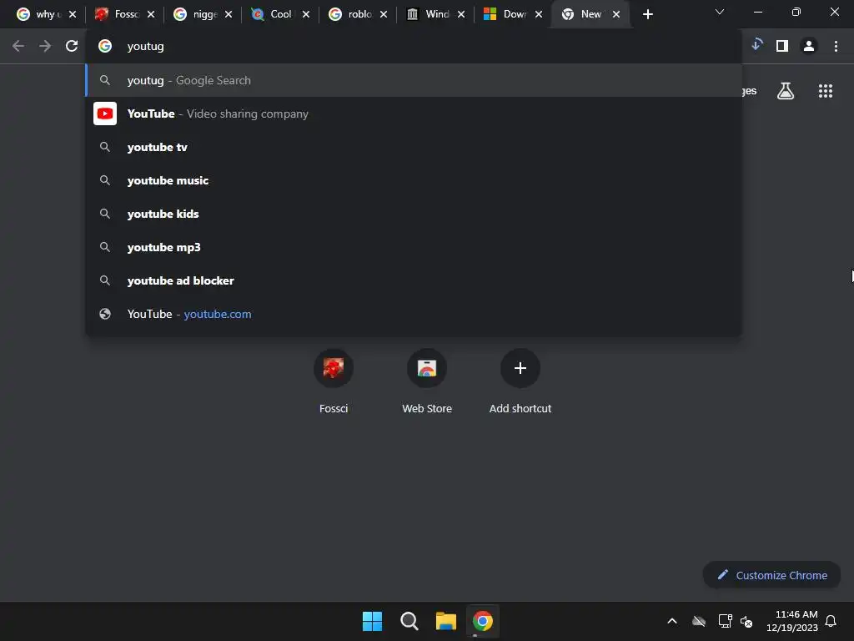This screenshot has height=641, width=854.
Task: Open the profile avatar menu
Action: pyautogui.click(x=809, y=47)
